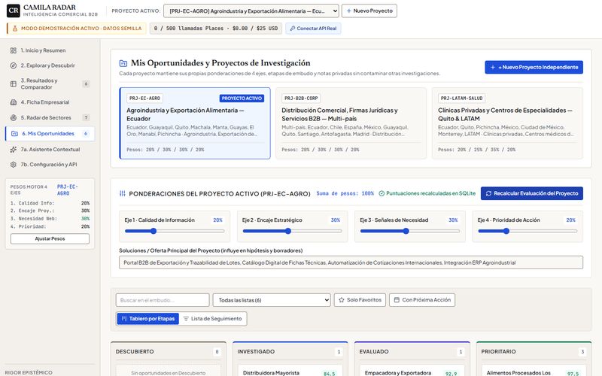Open the Proyecto Activo dropdown
Screen dimensions: 602x376
pos(251,11)
